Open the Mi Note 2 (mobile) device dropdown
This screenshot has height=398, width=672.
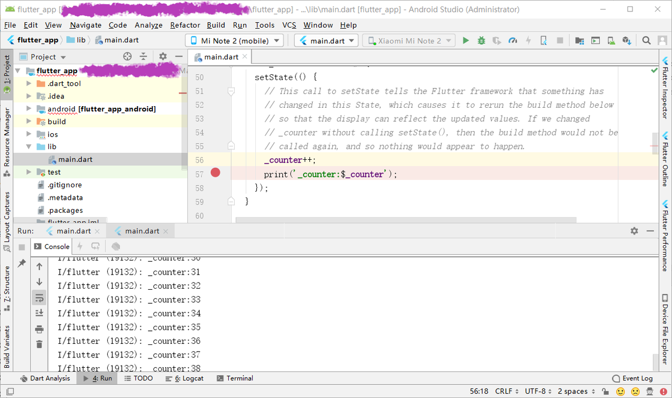(x=235, y=41)
